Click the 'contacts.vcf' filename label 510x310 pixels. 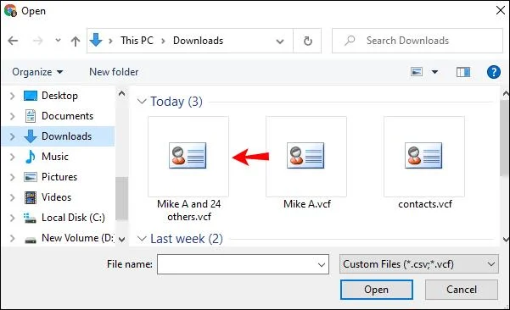pyautogui.click(x=425, y=204)
